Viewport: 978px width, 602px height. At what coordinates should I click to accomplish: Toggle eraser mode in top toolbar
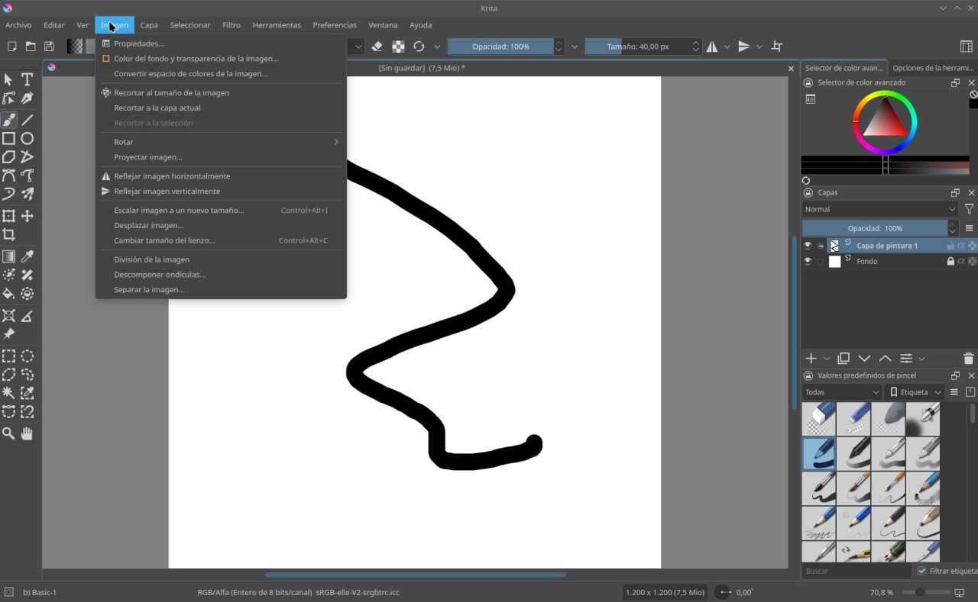click(x=377, y=47)
